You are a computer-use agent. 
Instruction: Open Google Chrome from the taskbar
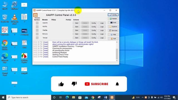click(x=93, y=97)
